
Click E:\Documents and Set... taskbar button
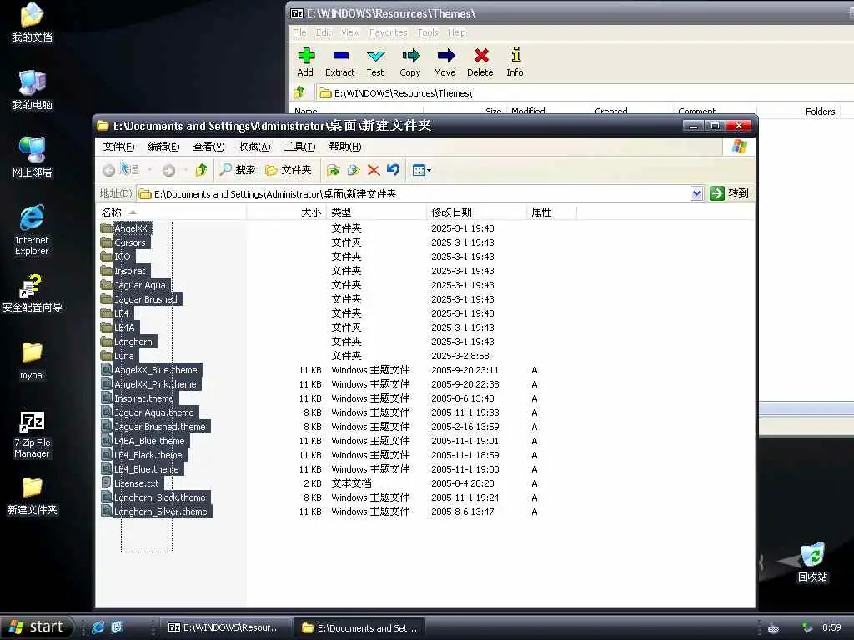click(360, 628)
